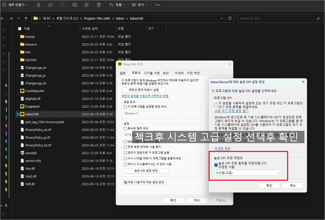
Task: Click 모든 사용자에 대한 설정 변경 button
Action: tap(144, 182)
